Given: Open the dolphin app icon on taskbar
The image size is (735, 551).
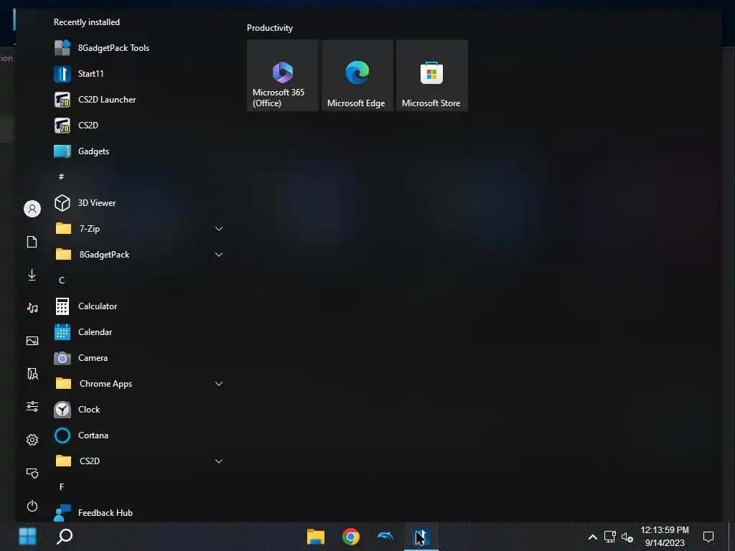Looking at the screenshot, I should (385, 537).
